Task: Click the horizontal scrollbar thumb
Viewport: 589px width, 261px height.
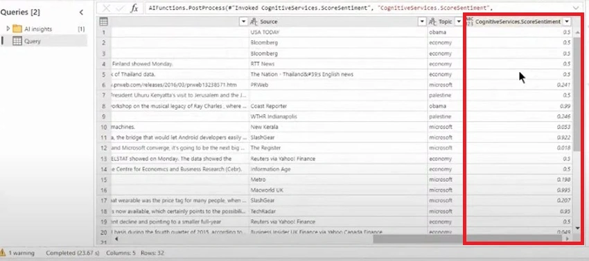Action: click(x=467, y=238)
